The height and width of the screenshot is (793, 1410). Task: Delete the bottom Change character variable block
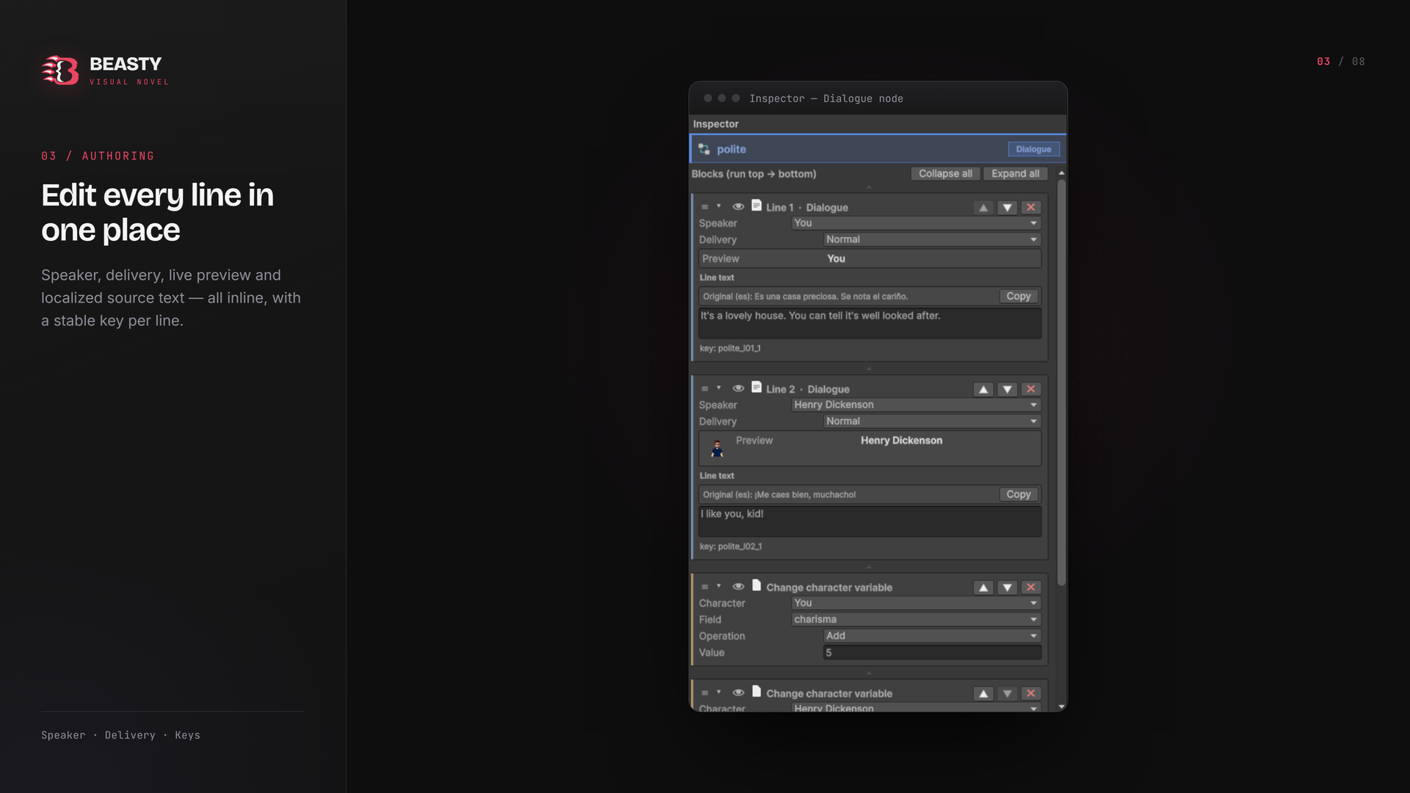coord(1031,694)
